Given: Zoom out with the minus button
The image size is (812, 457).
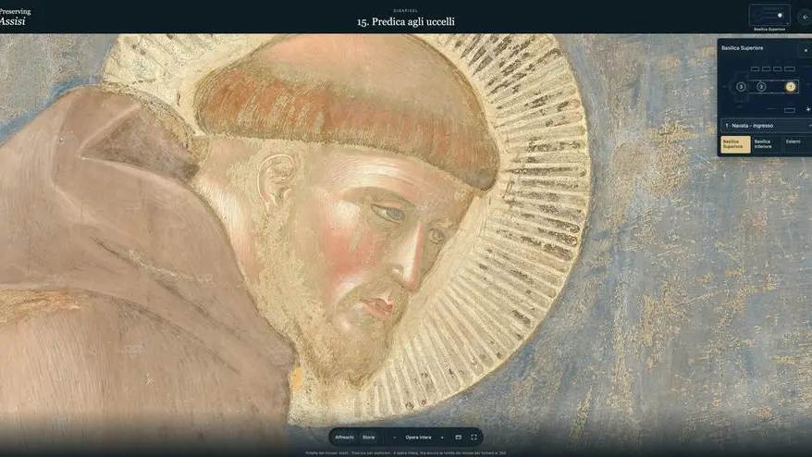Looking at the screenshot, I should coord(395,438).
